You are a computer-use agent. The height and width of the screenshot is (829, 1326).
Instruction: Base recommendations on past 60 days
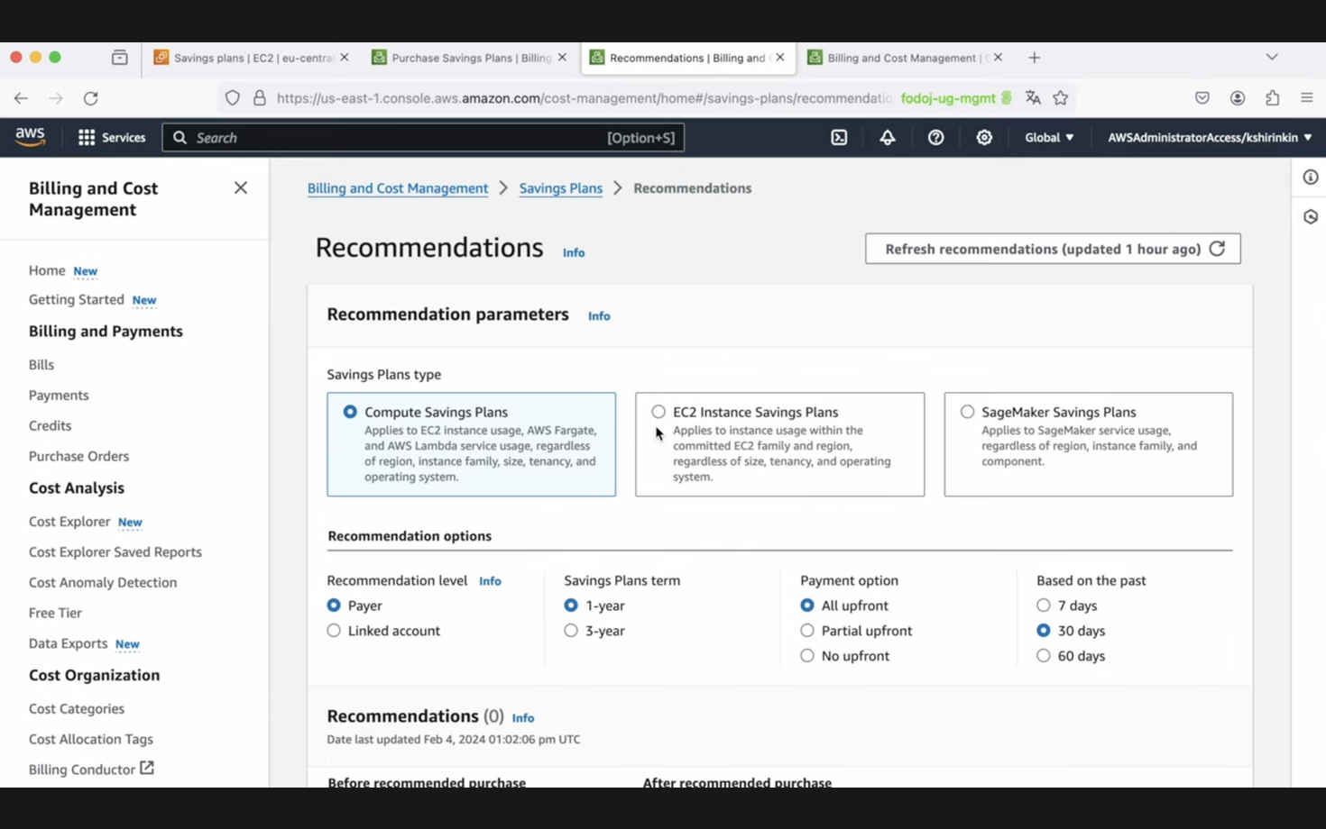tap(1044, 656)
